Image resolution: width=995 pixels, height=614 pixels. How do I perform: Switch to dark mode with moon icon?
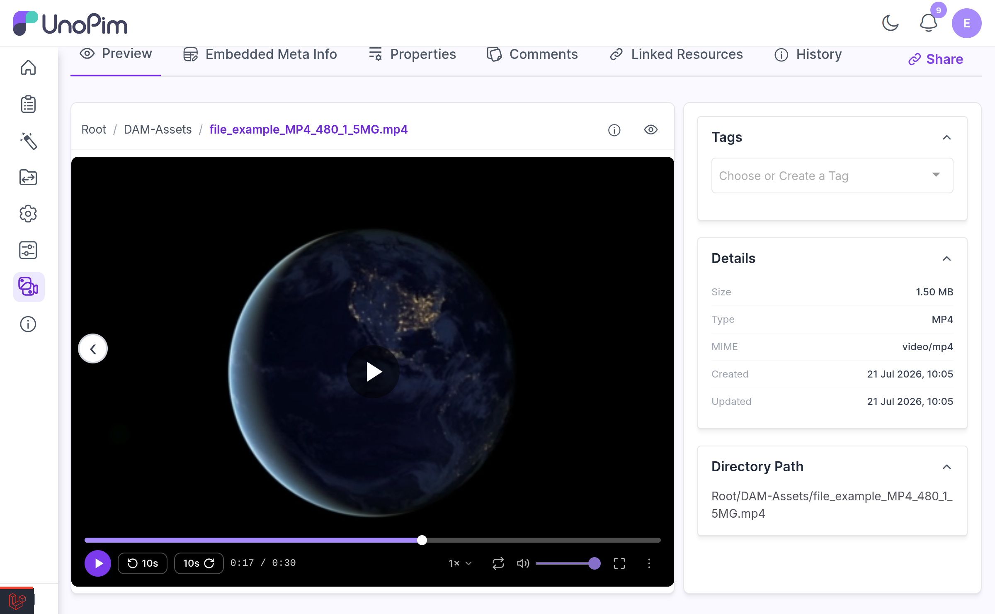890,23
